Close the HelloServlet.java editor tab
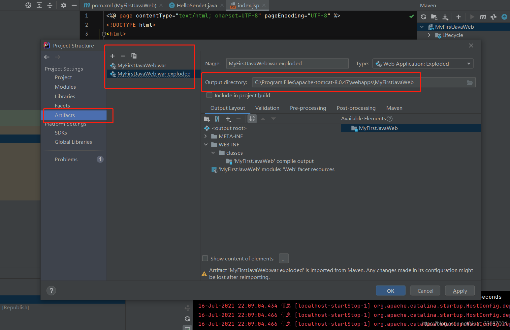 [x=222, y=5]
